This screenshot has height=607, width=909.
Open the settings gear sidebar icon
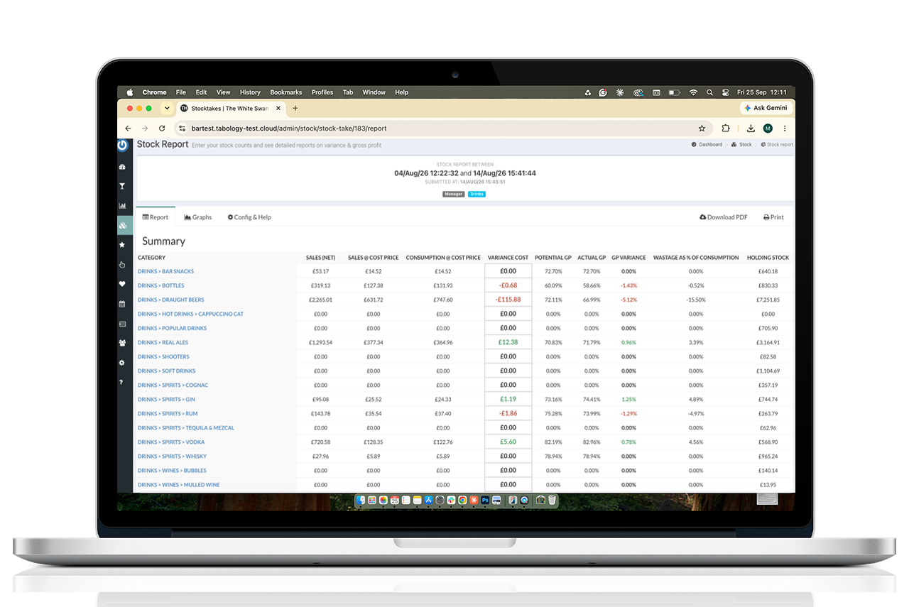pyautogui.click(x=122, y=363)
